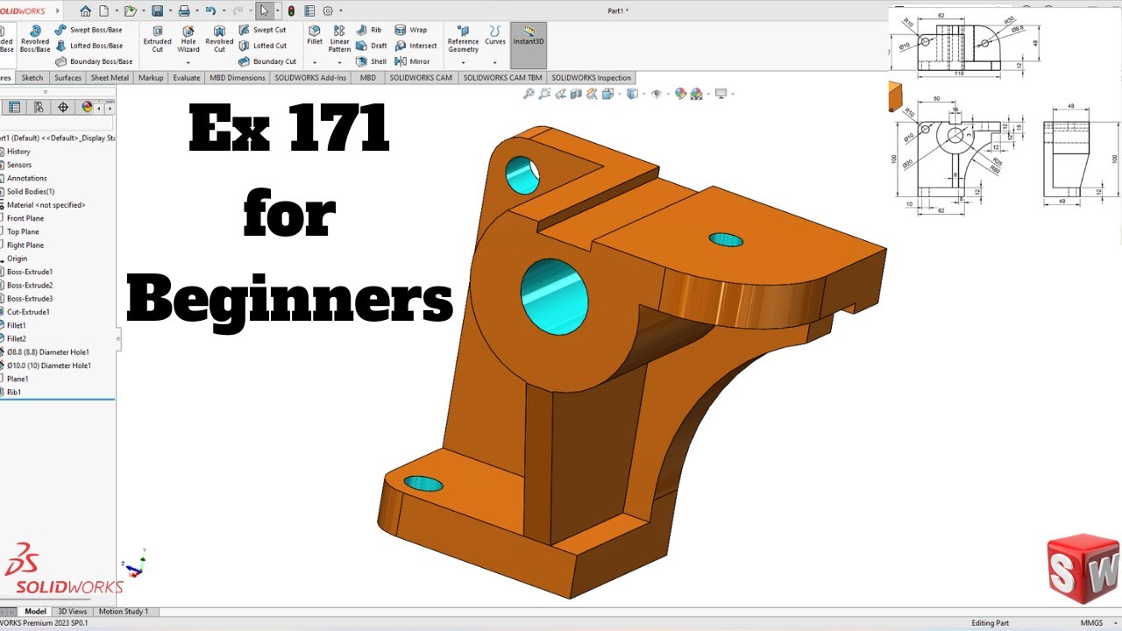Create a new document with the New icon
The image size is (1122, 631).
pyautogui.click(x=104, y=11)
